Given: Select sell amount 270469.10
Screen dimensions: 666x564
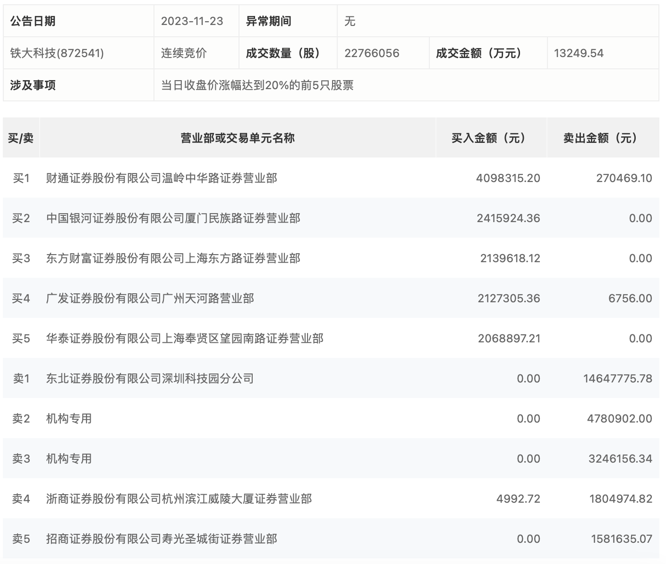Looking at the screenshot, I should (624, 178).
